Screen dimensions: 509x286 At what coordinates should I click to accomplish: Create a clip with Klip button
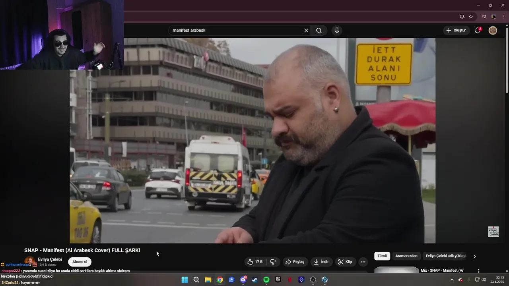click(345, 262)
